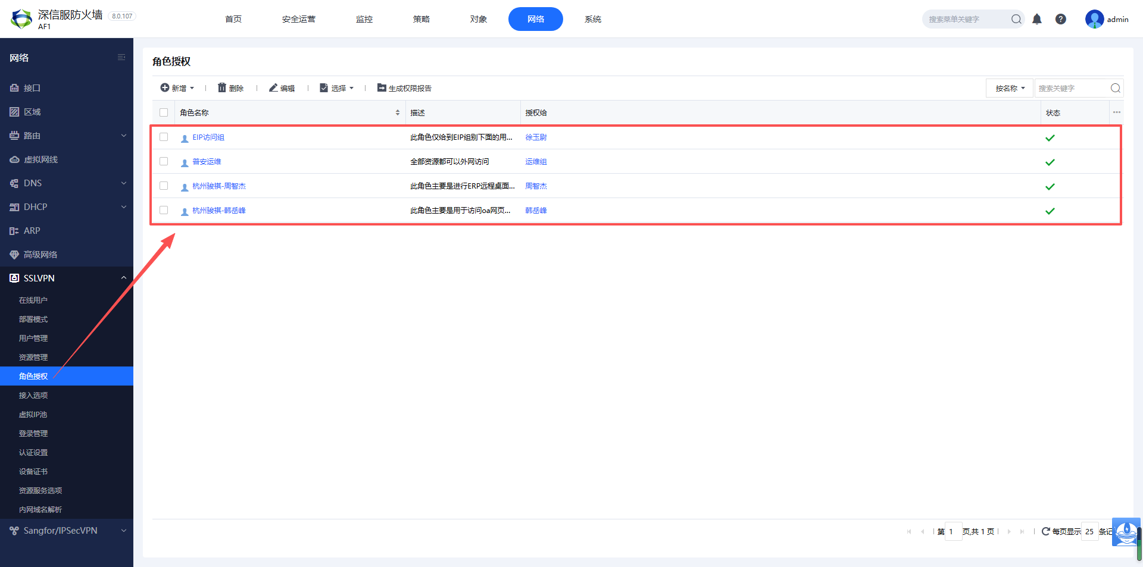Open the 徐玉尉 authorized user link
The image size is (1143, 567).
coord(536,137)
